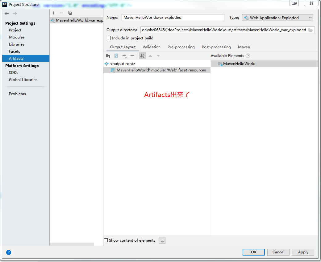Select 'Web' facet resources tree item
Image resolution: width=321 pixels, height=262 pixels.
[157, 70]
